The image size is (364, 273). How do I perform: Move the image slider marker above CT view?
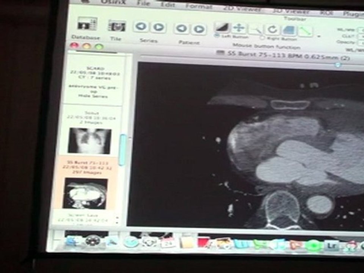tap(338, 65)
